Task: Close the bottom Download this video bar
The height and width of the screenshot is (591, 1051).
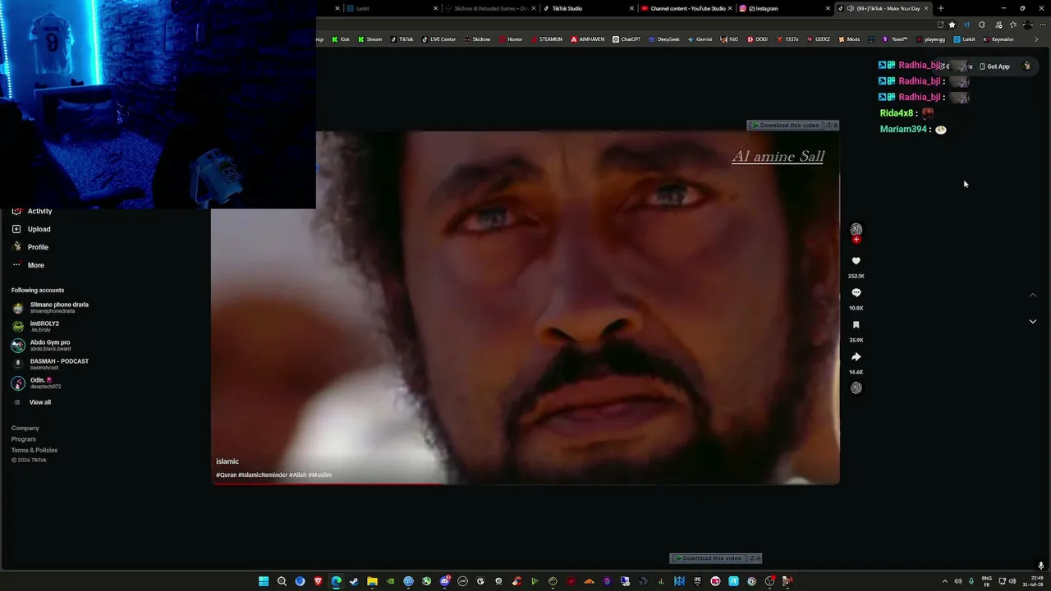Action: pos(759,558)
